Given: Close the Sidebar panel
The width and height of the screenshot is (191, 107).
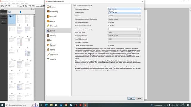Looking at the screenshot, I should tap(33, 9).
